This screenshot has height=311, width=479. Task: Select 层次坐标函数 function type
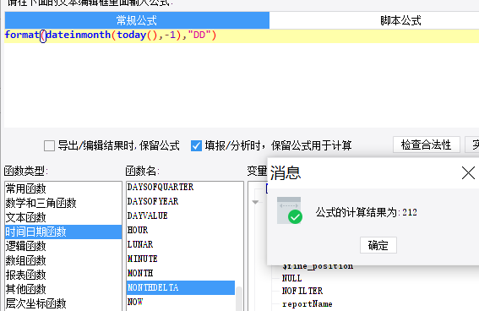coord(63,303)
